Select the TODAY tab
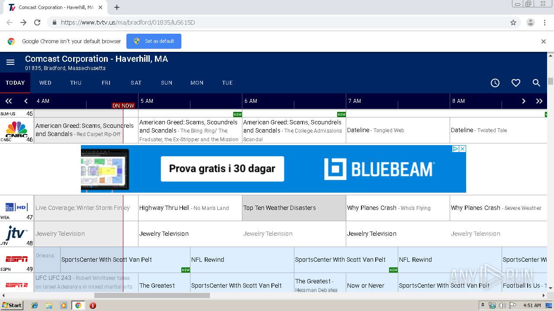This screenshot has height=311, width=554. tap(15, 83)
